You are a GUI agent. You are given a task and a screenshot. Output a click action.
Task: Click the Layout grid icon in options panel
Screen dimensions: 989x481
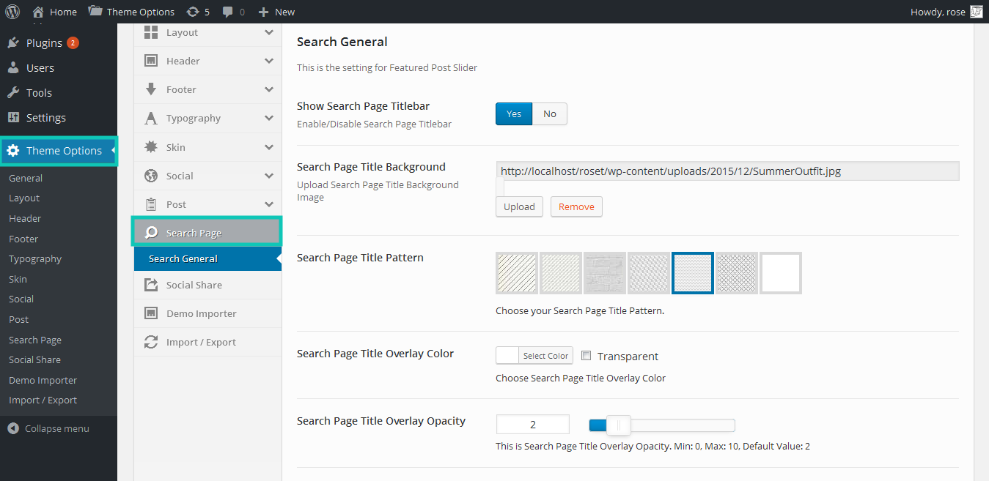(151, 32)
